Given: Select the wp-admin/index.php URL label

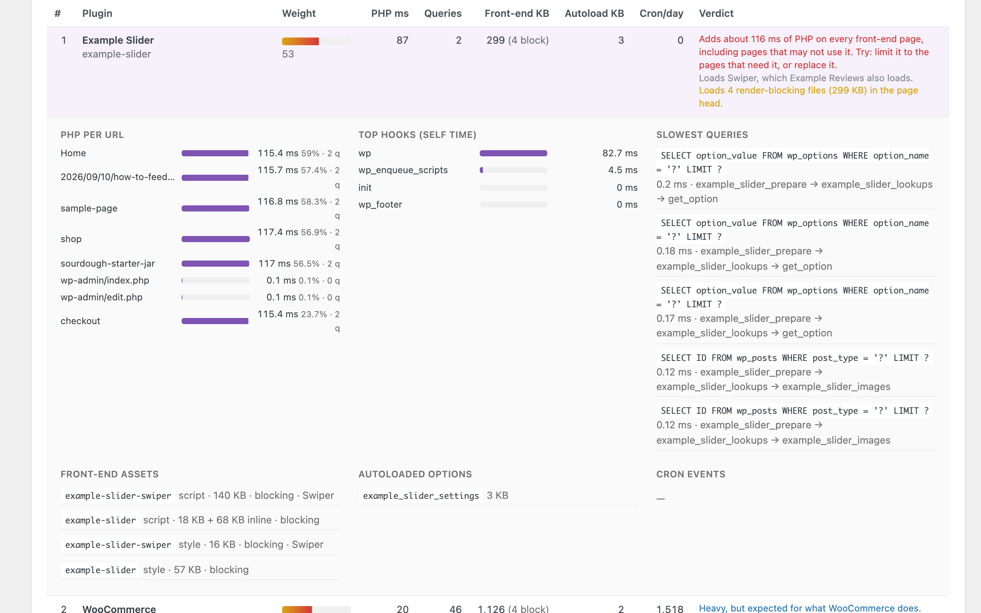Looking at the screenshot, I should [105, 280].
